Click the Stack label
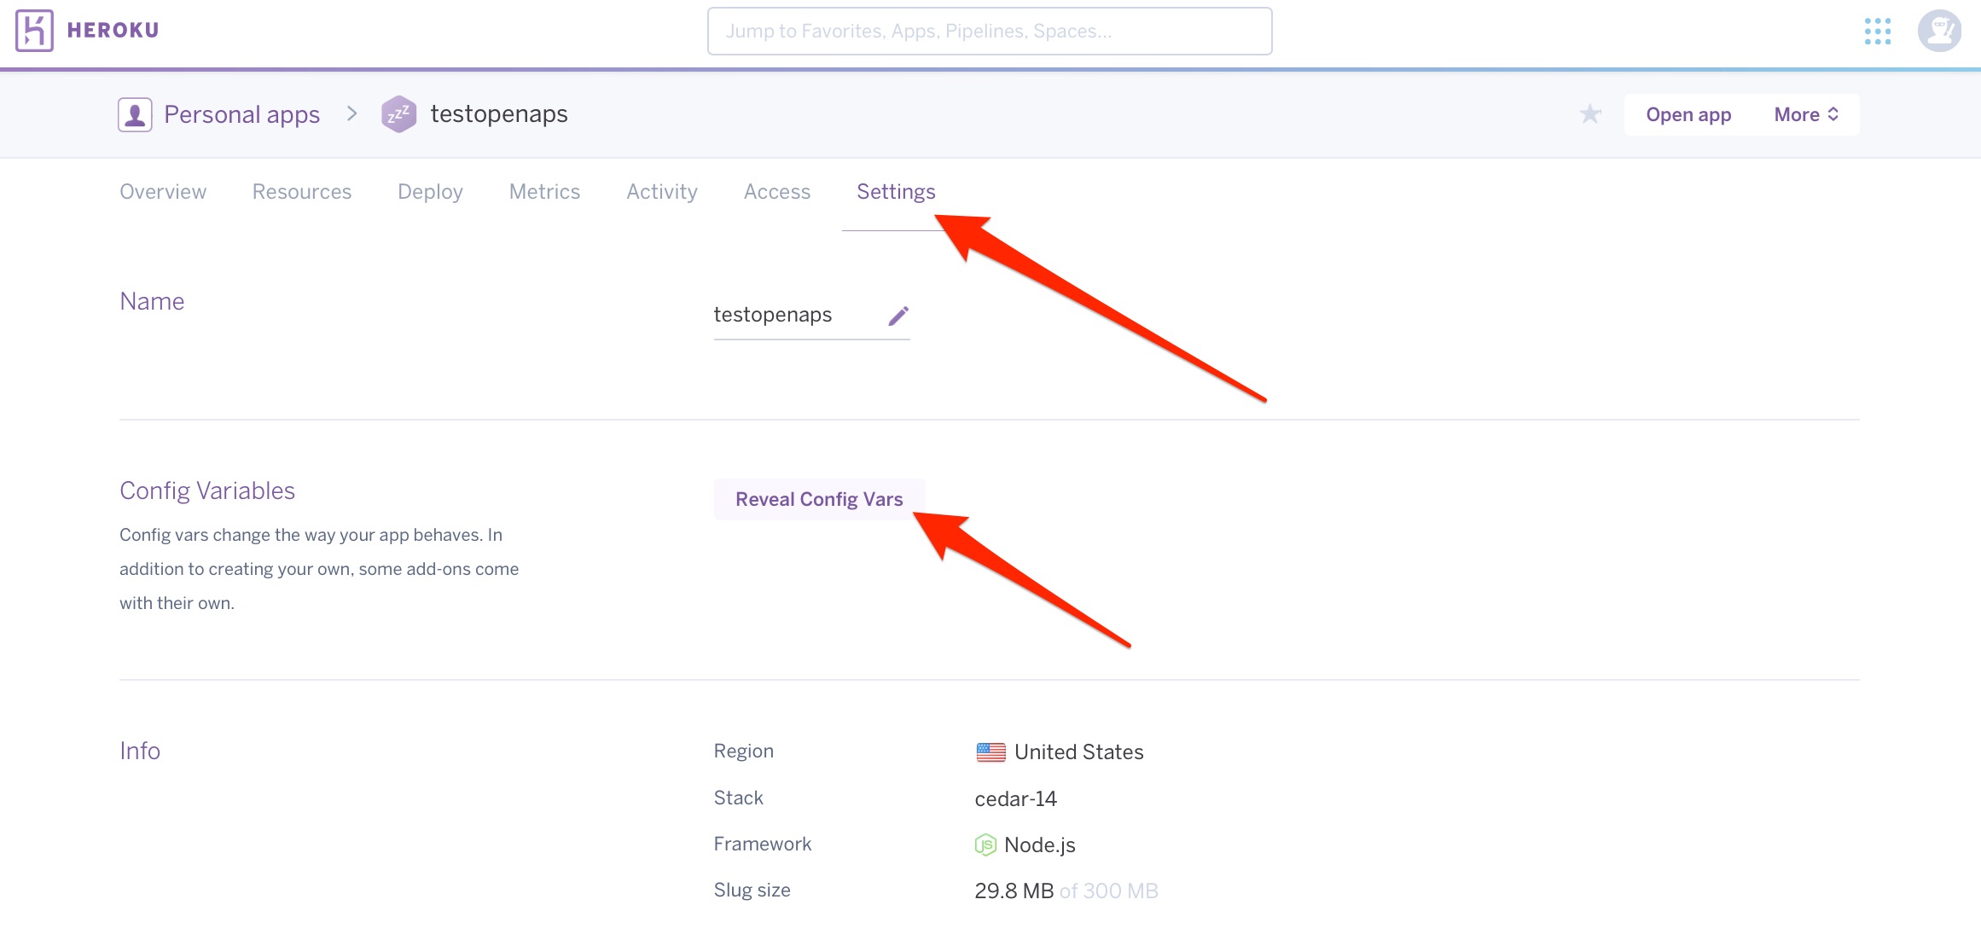 pyautogui.click(x=738, y=798)
